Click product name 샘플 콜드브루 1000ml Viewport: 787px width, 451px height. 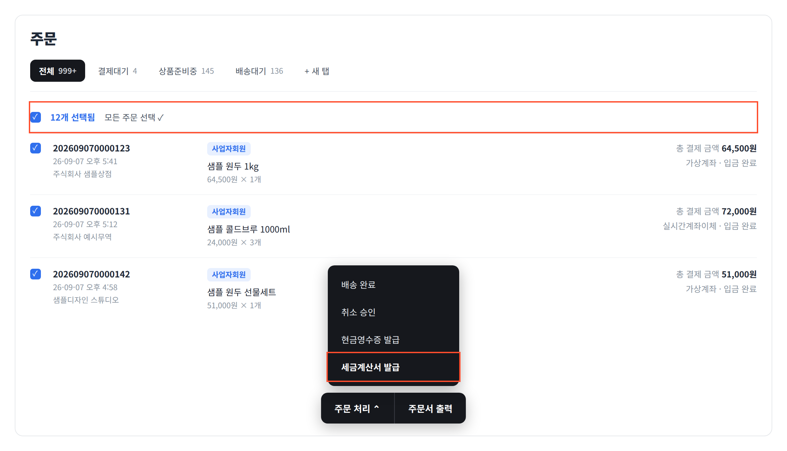coord(248,230)
